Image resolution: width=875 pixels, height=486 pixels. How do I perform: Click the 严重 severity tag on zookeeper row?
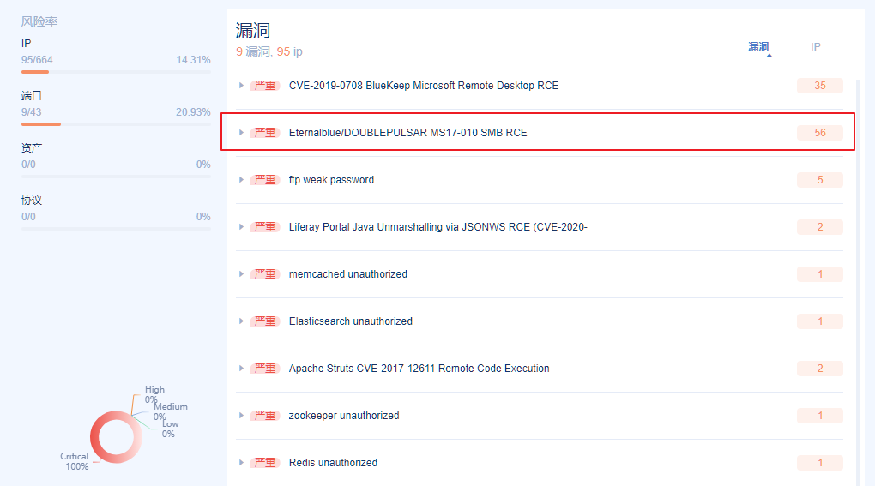pyautogui.click(x=265, y=416)
